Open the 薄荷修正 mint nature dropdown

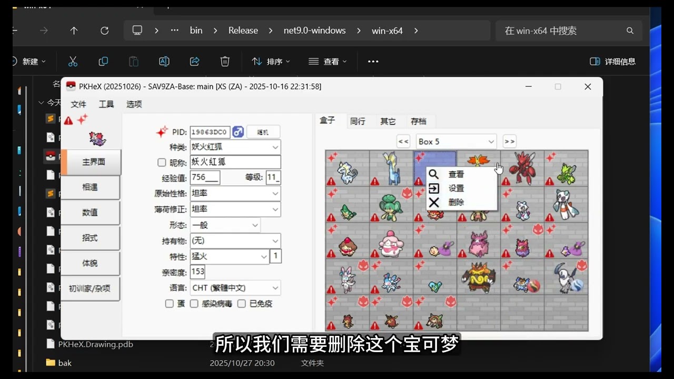(235, 210)
